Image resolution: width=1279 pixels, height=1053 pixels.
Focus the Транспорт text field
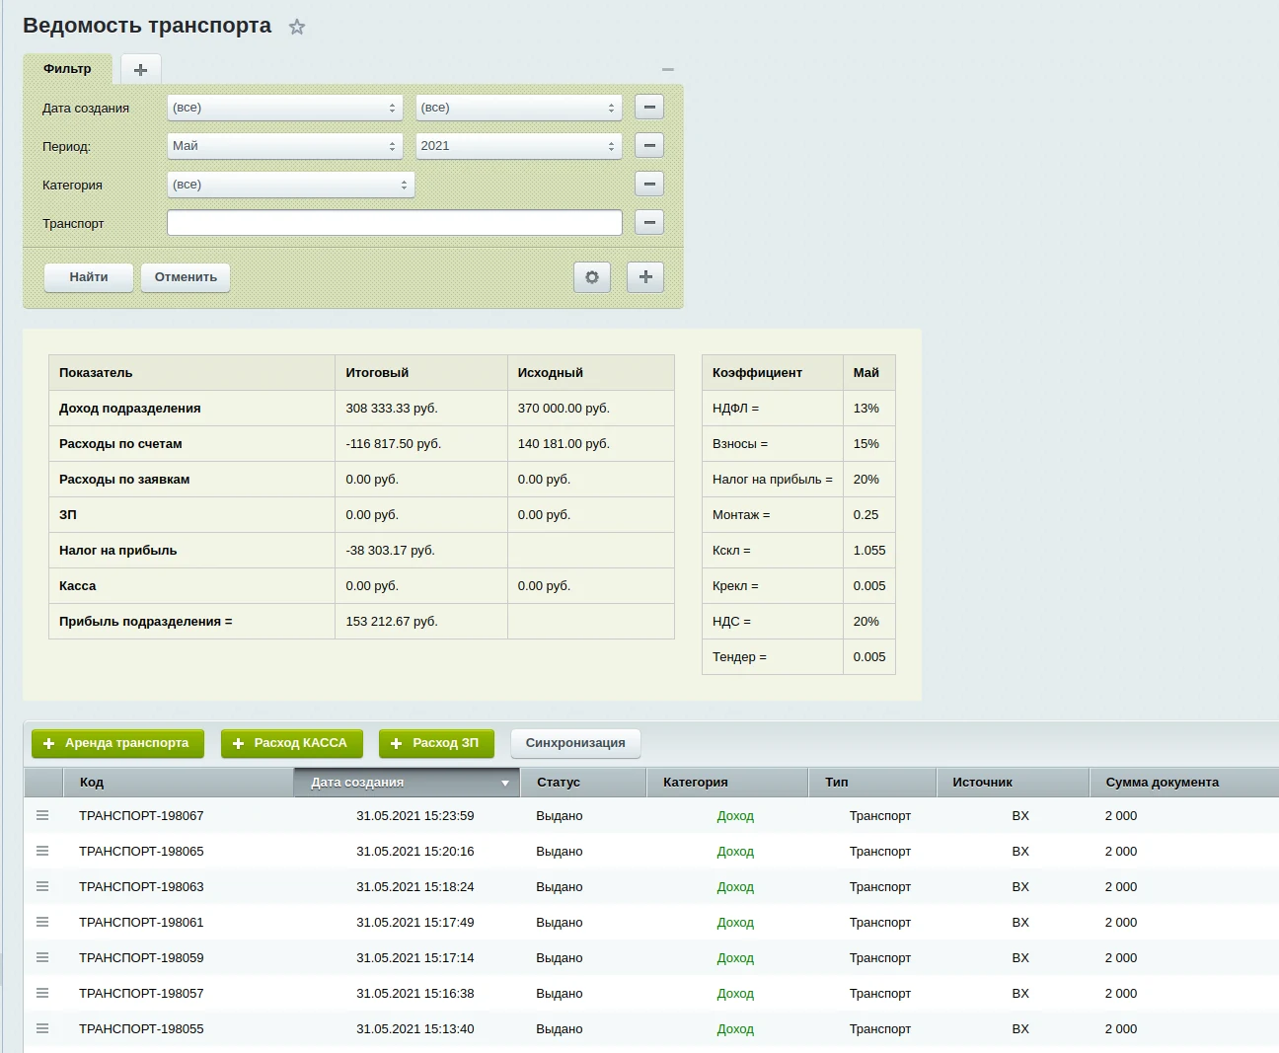point(395,223)
